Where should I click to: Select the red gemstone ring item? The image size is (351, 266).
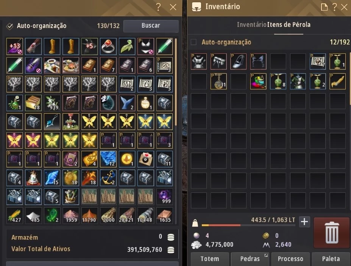click(x=108, y=46)
